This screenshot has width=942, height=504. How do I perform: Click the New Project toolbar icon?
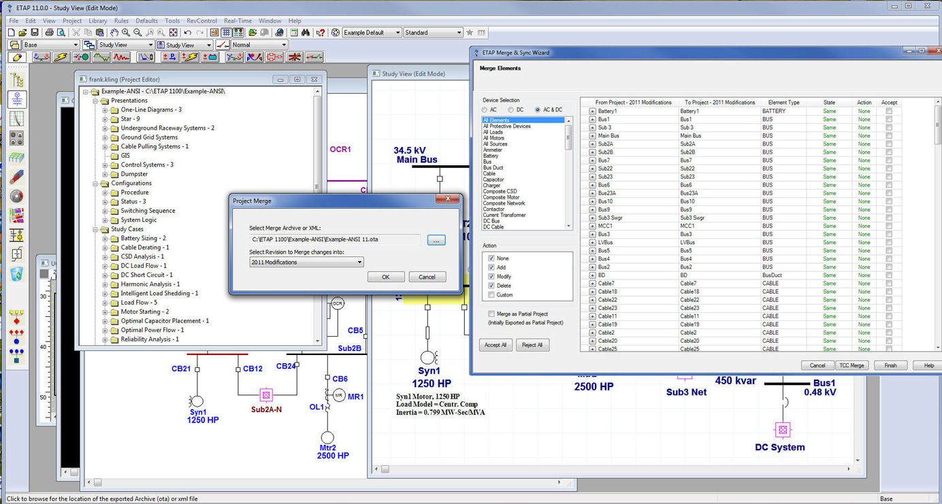coord(11,32)
